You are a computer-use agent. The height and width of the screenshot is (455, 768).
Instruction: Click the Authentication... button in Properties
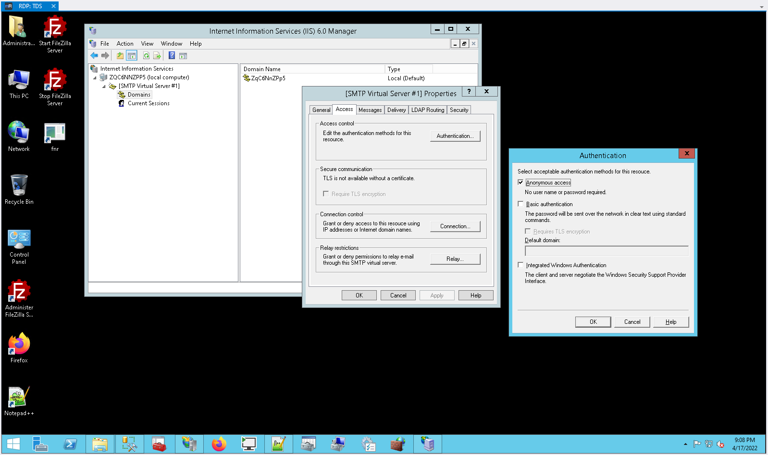[455, 136]
